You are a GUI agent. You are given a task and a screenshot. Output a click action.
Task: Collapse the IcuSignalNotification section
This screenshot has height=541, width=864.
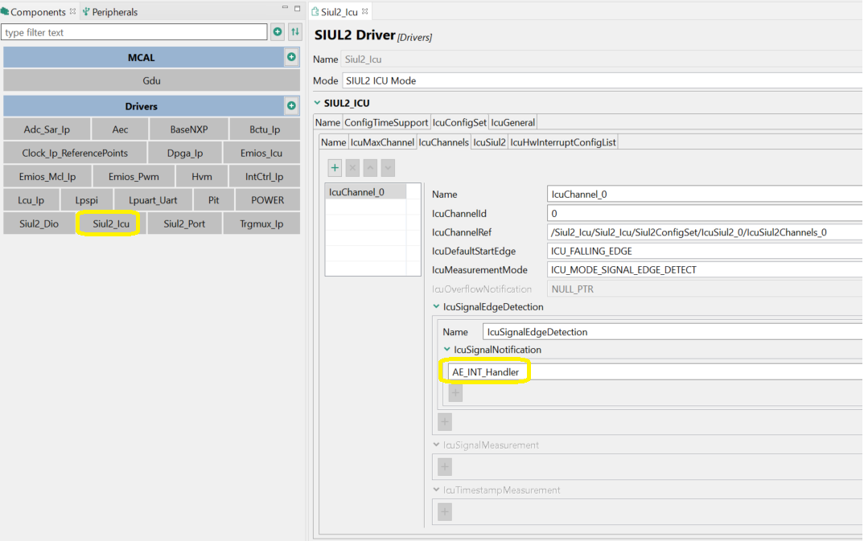click(448, 348)
